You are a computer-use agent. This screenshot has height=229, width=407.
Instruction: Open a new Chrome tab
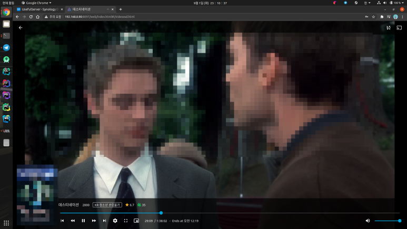click(x=121, y=9)
